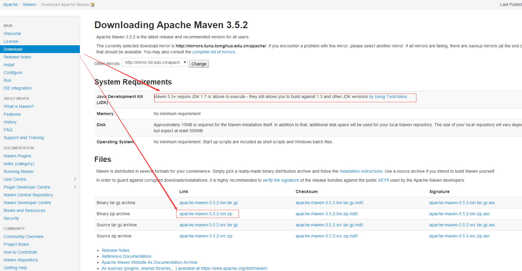
Task: Open verify the signature link
Action: click(281, 180)
